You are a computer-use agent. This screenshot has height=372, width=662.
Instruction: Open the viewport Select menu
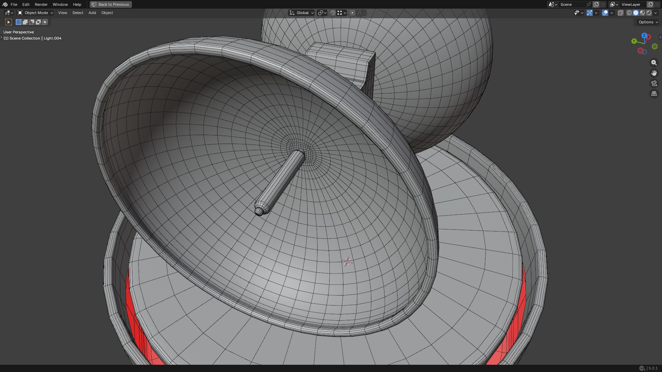(78, 13)
